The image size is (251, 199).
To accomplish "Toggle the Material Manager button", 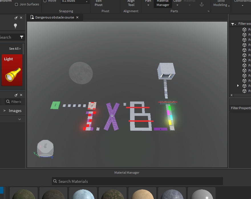I will tap(163, 3).
